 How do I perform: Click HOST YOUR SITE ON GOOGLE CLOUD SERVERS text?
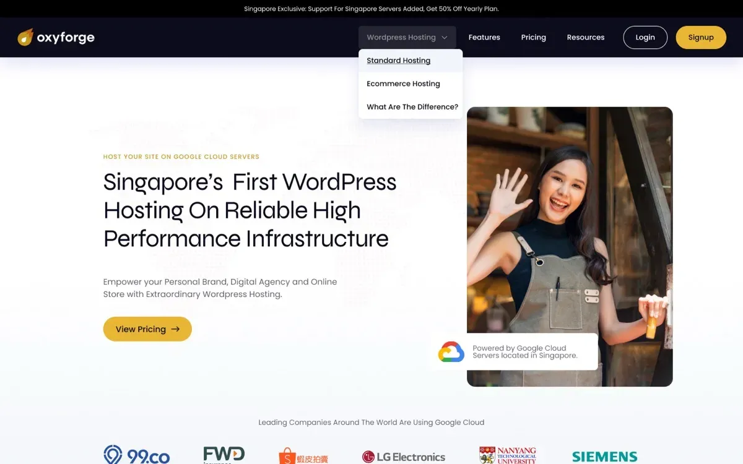click(181, 157)
